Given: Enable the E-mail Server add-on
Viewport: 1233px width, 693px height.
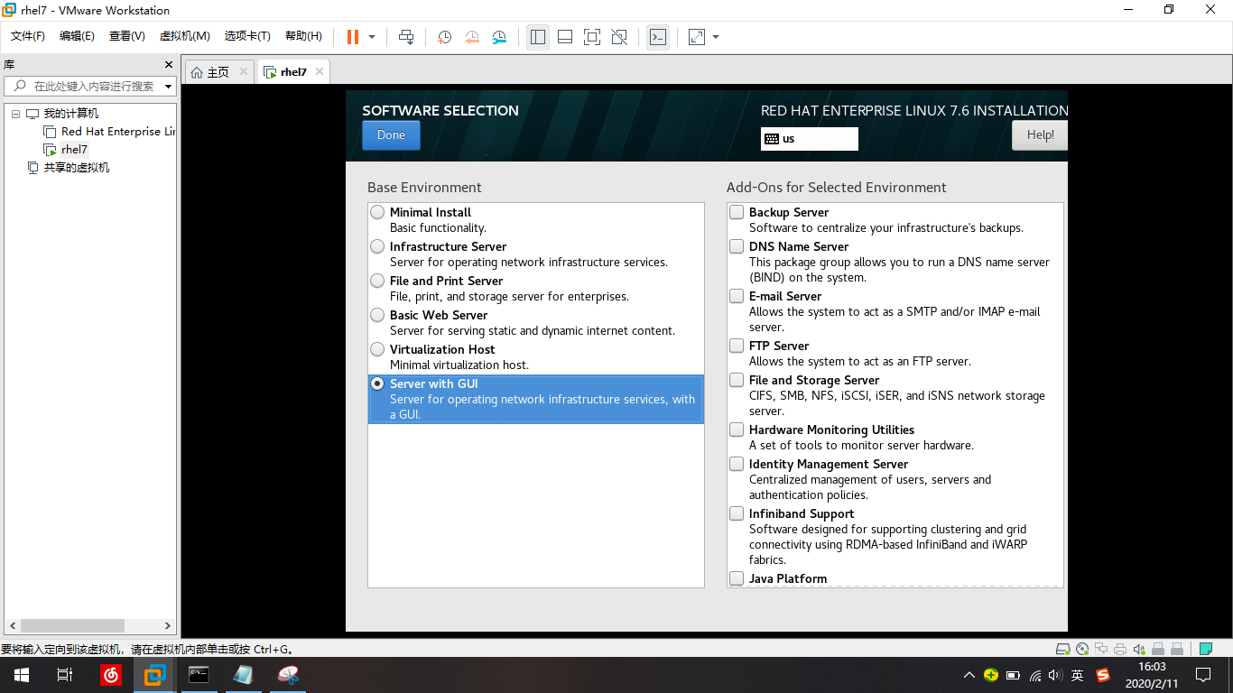Looking at the screenshot, I should [737, 296].
